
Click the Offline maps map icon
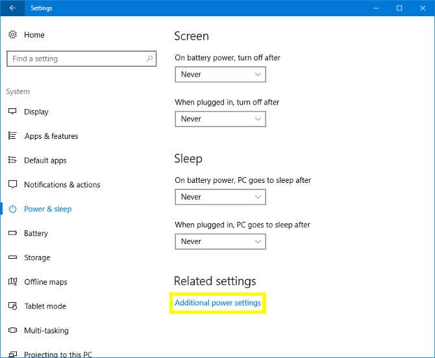pos(12,282)
